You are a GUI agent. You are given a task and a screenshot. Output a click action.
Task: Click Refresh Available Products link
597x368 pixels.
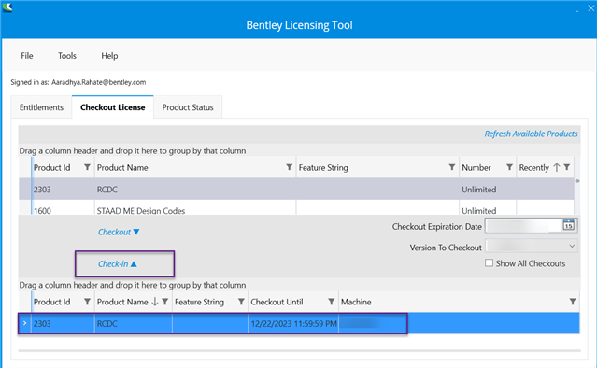pos(531,134)
